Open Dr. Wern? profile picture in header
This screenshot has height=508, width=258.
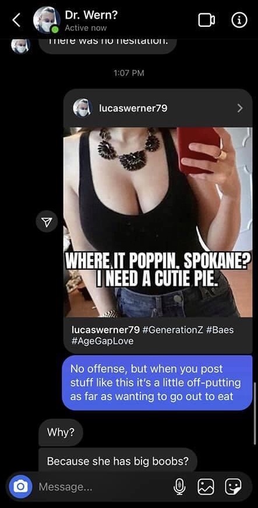47,20
